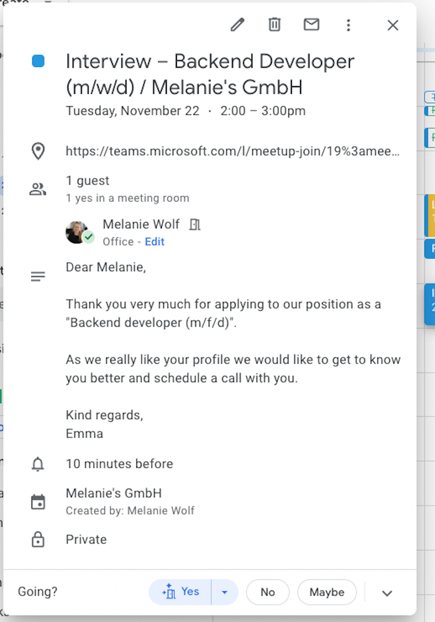Email guests via the envelope icon

point(311,24)
